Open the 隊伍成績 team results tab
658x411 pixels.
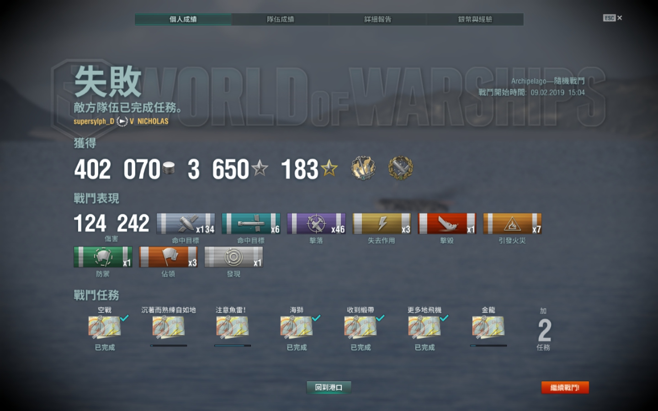[280, 19]
